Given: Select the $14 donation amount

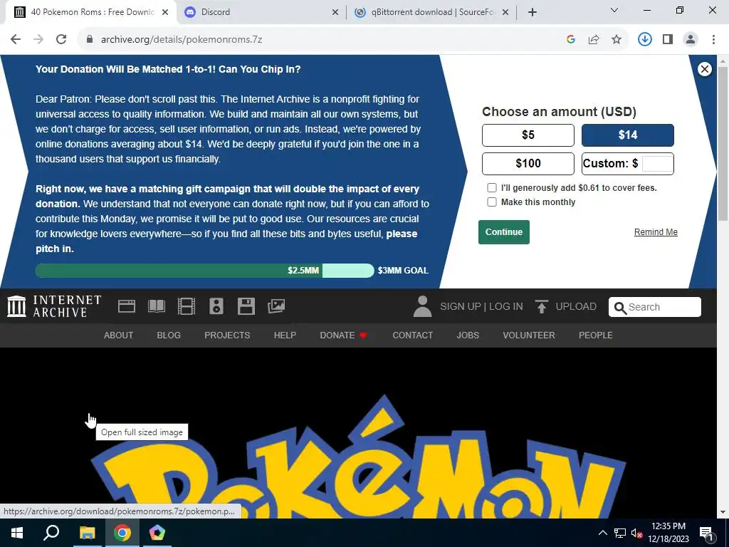Looking at the screenshot, I should coord(628,135).
